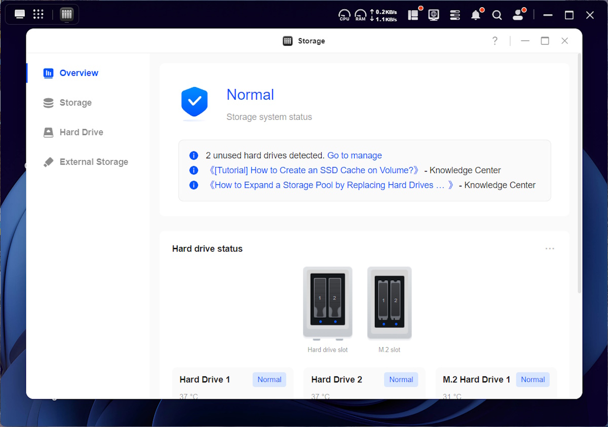Viewport: 608px width, 427px height.
Task: Open the stacked server bars icon in top bar
Action: (x=455, y=15)
